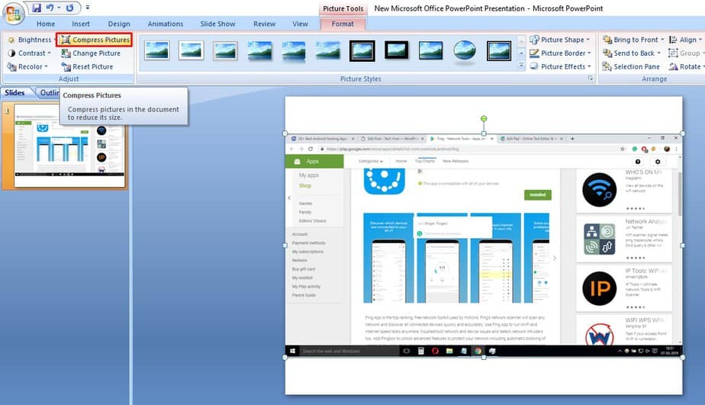Open the Contrast dropdown
Screen dimensions: 705x405
pyautogui.click(x=29, y=53)
